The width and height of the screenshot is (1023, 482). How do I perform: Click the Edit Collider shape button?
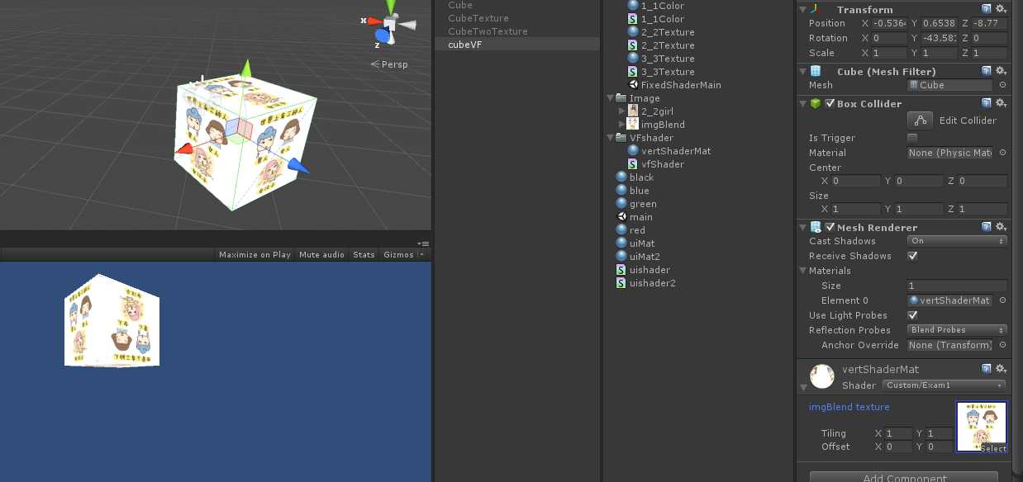pos(920,120)
